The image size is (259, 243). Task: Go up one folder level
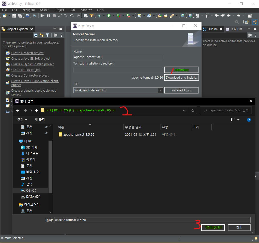(36, 110)
